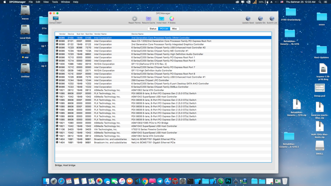The image size is (331, 186).
Task: Open the Tools menu in menu bar
Action: (55, 2)
